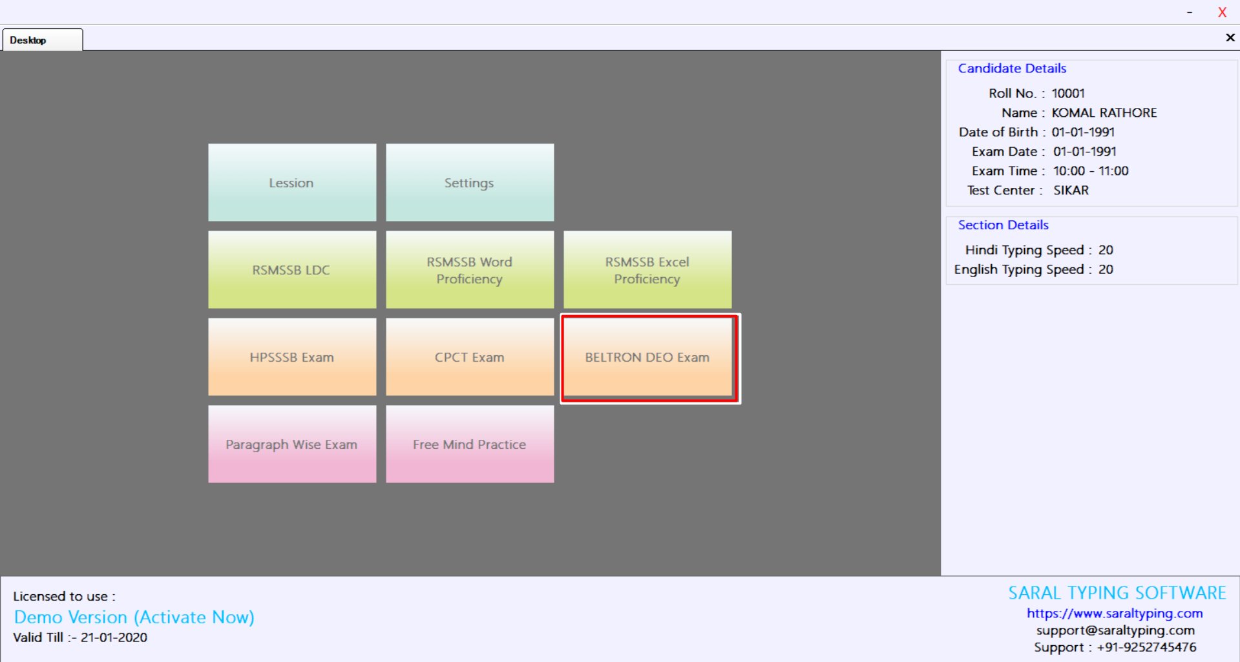Open the CPCT Exam tile
The width and height of the screenshot is (1240, 662).
coord(469,357)
